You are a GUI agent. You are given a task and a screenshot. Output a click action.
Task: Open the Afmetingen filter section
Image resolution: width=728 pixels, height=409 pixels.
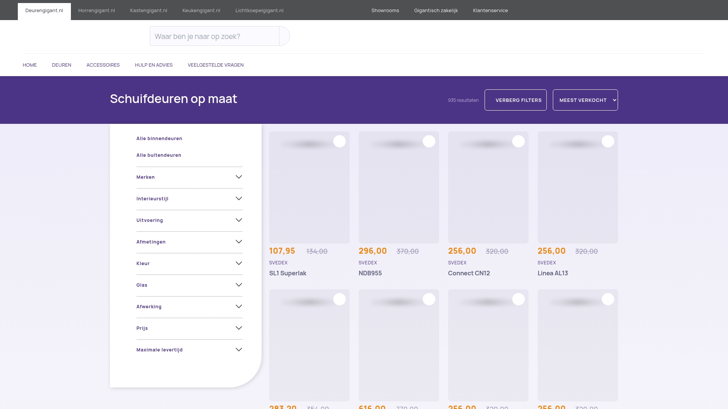[190, 242]
